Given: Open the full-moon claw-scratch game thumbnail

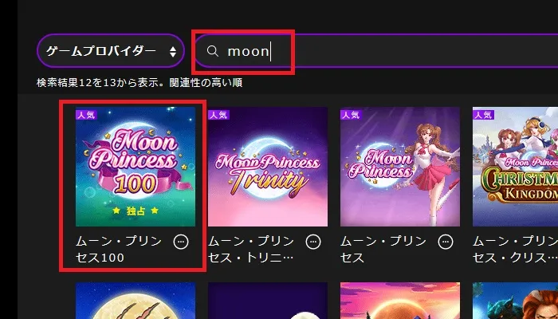Looking at the screenshot, I should [136, 301].
